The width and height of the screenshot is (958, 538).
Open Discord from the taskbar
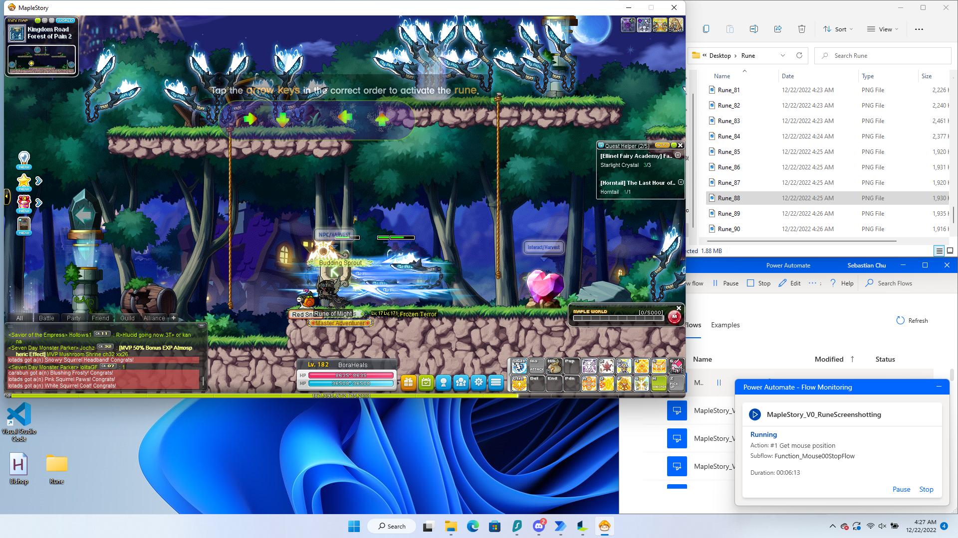point(539,526)
